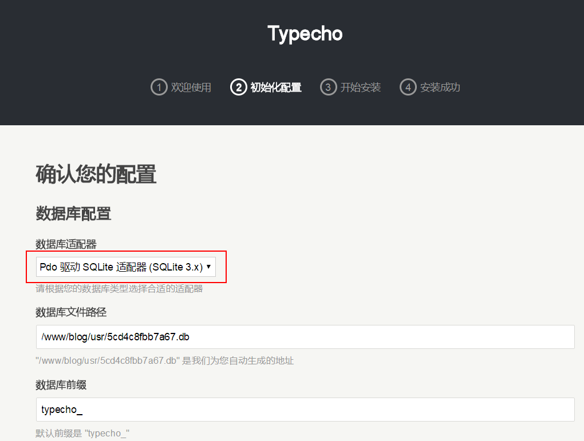Edit the 数据库前缀 prefix field

(x=305, y=410)
